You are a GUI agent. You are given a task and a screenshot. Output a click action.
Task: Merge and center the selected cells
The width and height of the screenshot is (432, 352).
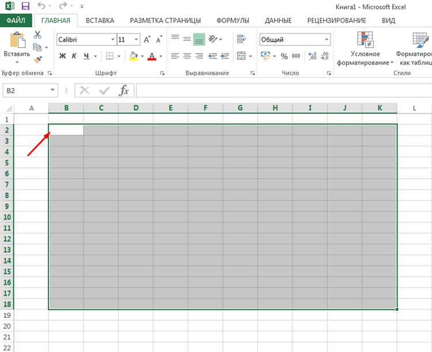(x=241, y=56)
